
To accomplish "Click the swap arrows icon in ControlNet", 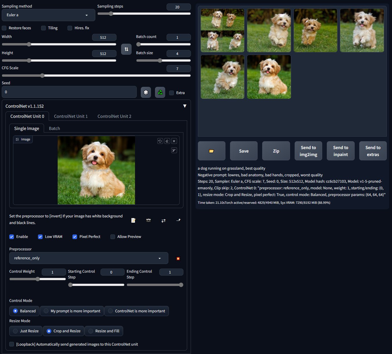I will [x=163, y=220].
